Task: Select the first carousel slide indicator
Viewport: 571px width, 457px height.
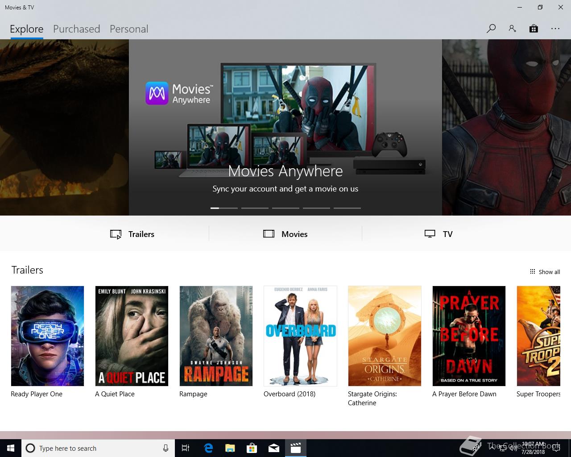Action: (224, 208)
